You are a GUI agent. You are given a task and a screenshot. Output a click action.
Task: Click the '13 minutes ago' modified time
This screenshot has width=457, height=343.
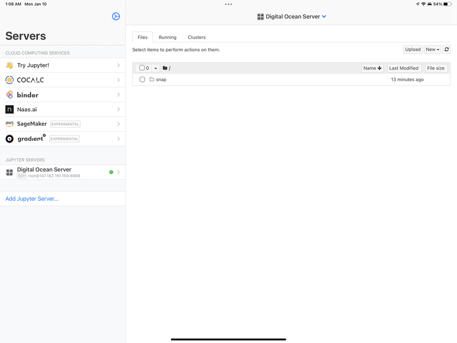[x=407, y=80]
